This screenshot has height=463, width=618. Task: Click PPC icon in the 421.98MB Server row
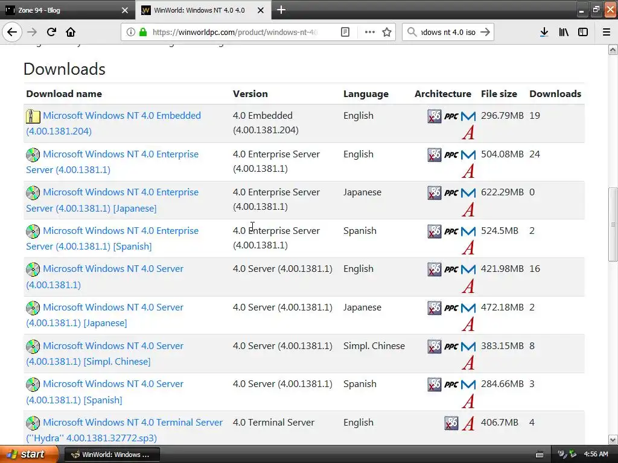[451, 269]
